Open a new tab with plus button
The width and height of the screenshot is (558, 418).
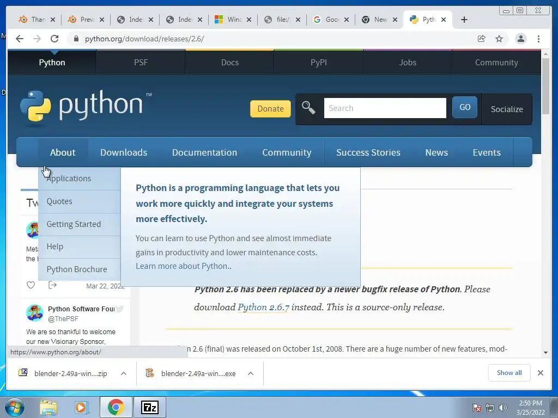pyautogui.click(x=464, y=20)
